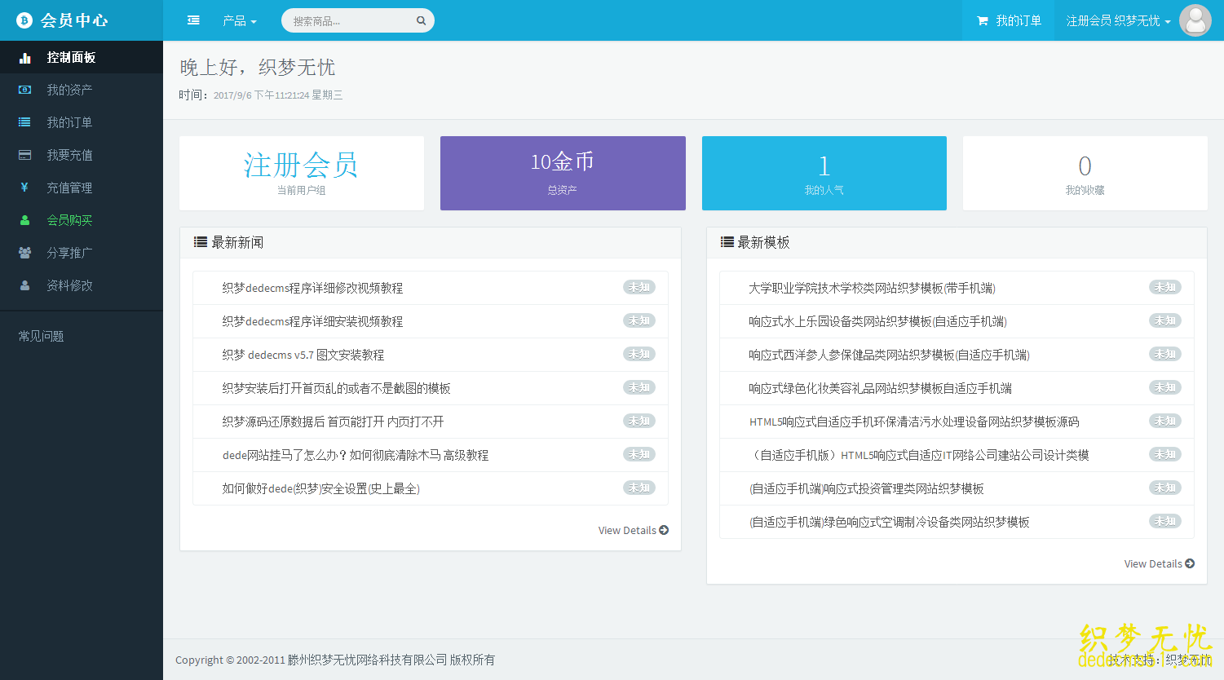
Task: Click the hamburger menu icon in top bar
Action: coord(193,20)
